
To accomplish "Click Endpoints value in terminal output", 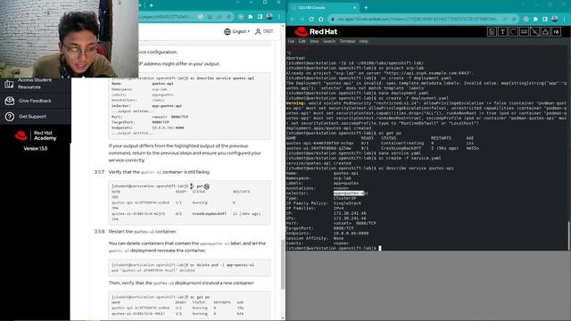I will (351, 234).
